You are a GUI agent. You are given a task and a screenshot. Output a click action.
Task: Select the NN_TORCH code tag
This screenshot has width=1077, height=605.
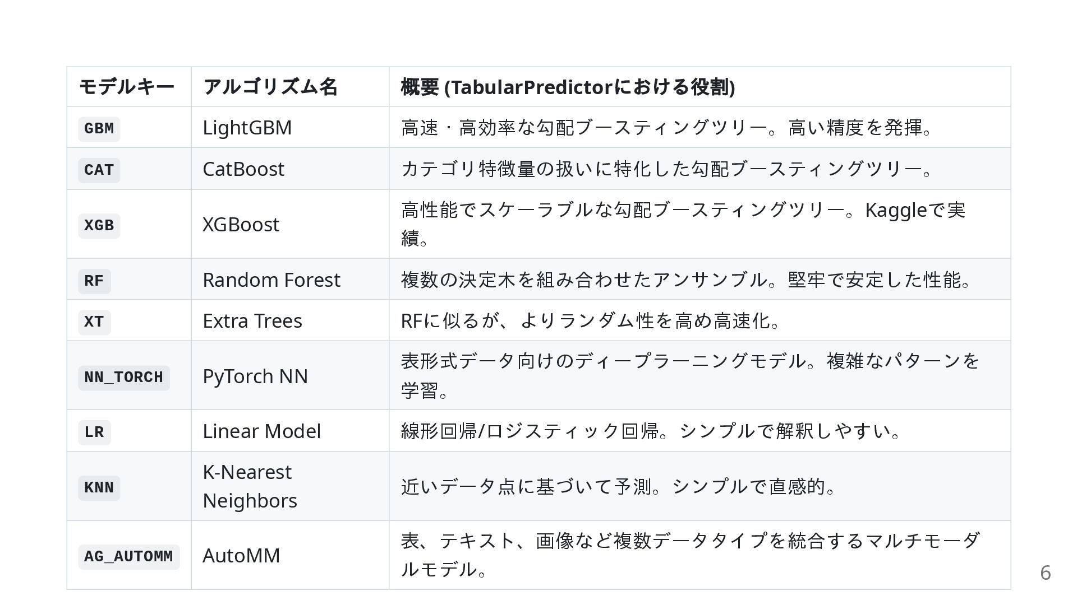pyautogui.click(x=123, y=377)
